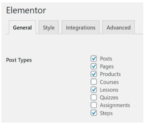The width and height of the screenshot is (146, 125).
Task: Click the Lessons label text
Action: [109, 90]
